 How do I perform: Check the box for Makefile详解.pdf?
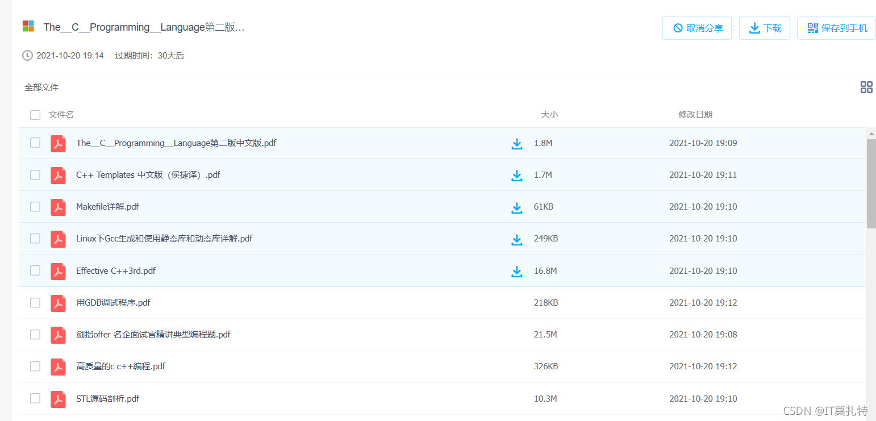35,206
